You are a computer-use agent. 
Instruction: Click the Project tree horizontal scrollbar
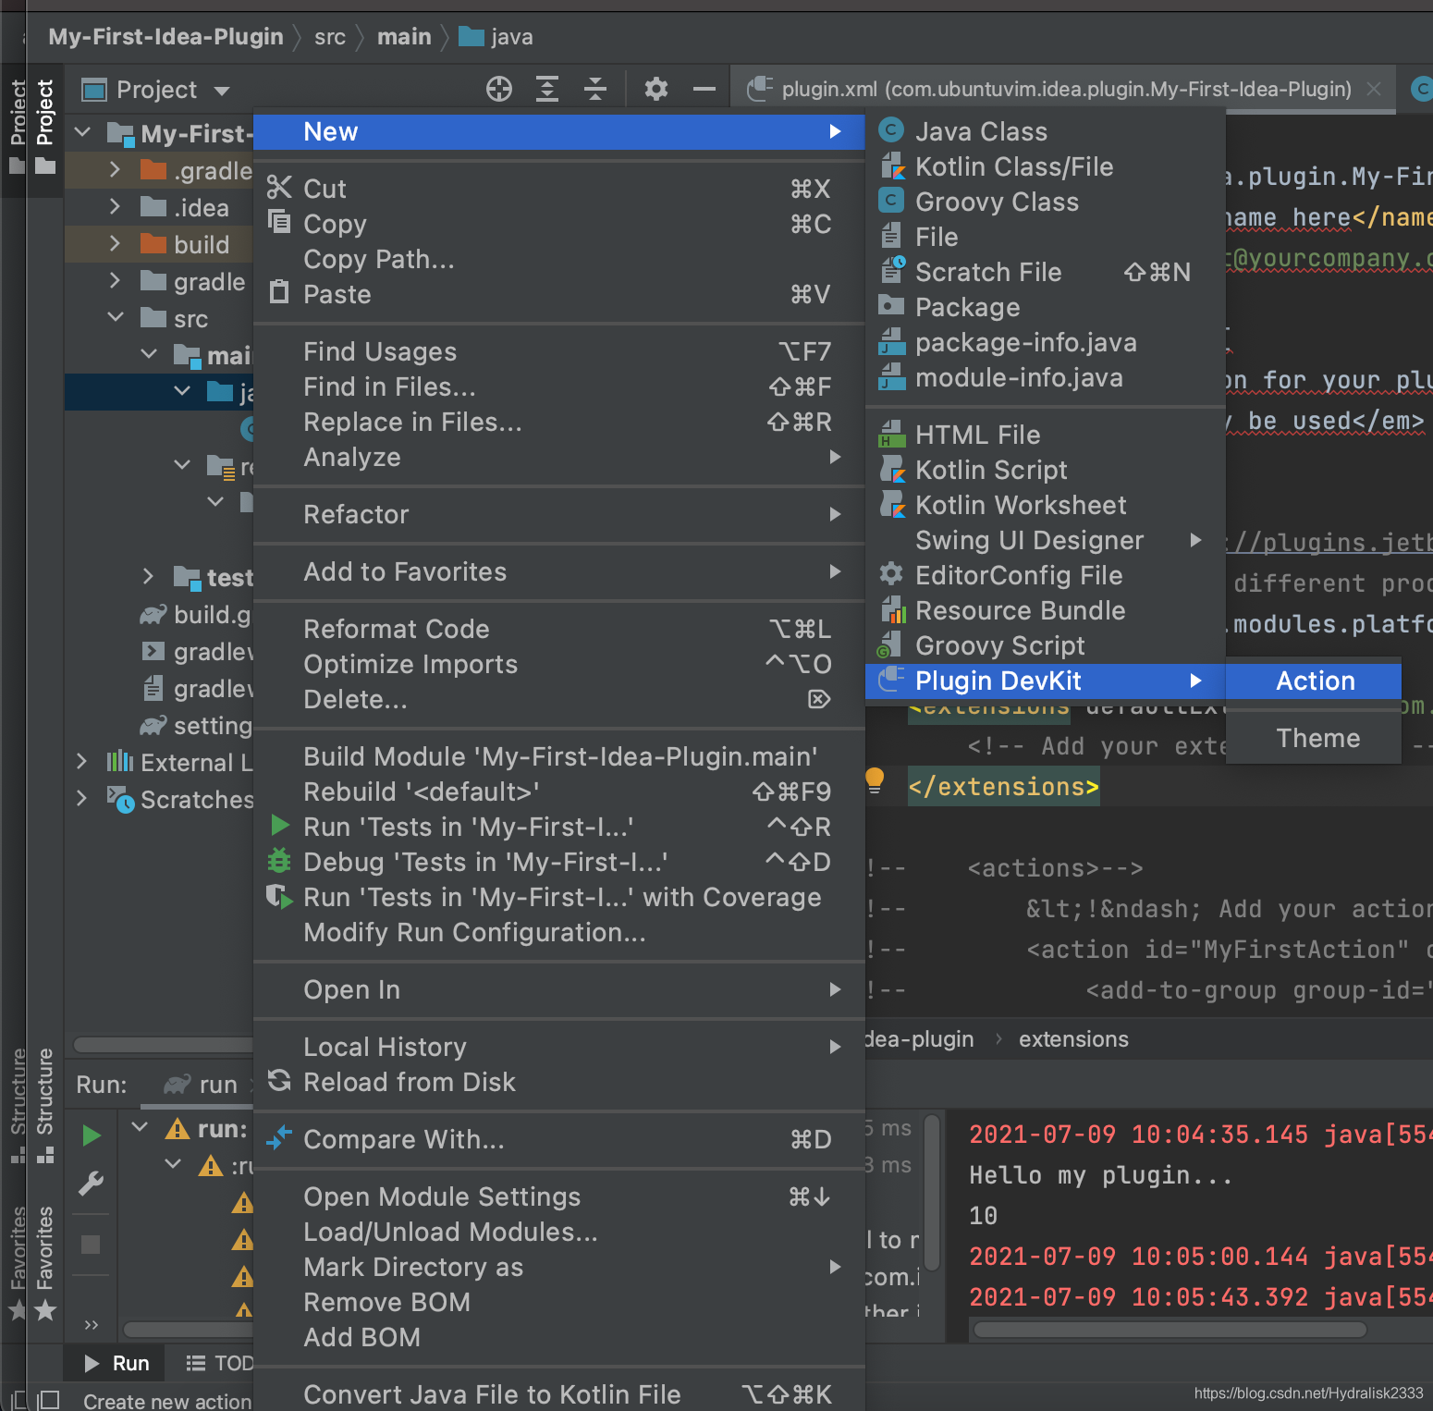[x=163, y=1045]
